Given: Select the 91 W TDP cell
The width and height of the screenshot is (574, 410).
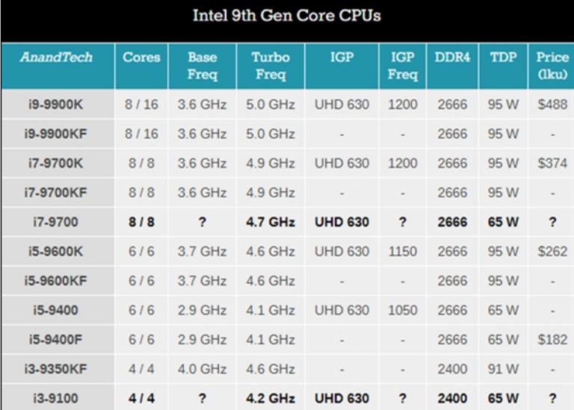Looking at the screenshot, I should [503, 369].
